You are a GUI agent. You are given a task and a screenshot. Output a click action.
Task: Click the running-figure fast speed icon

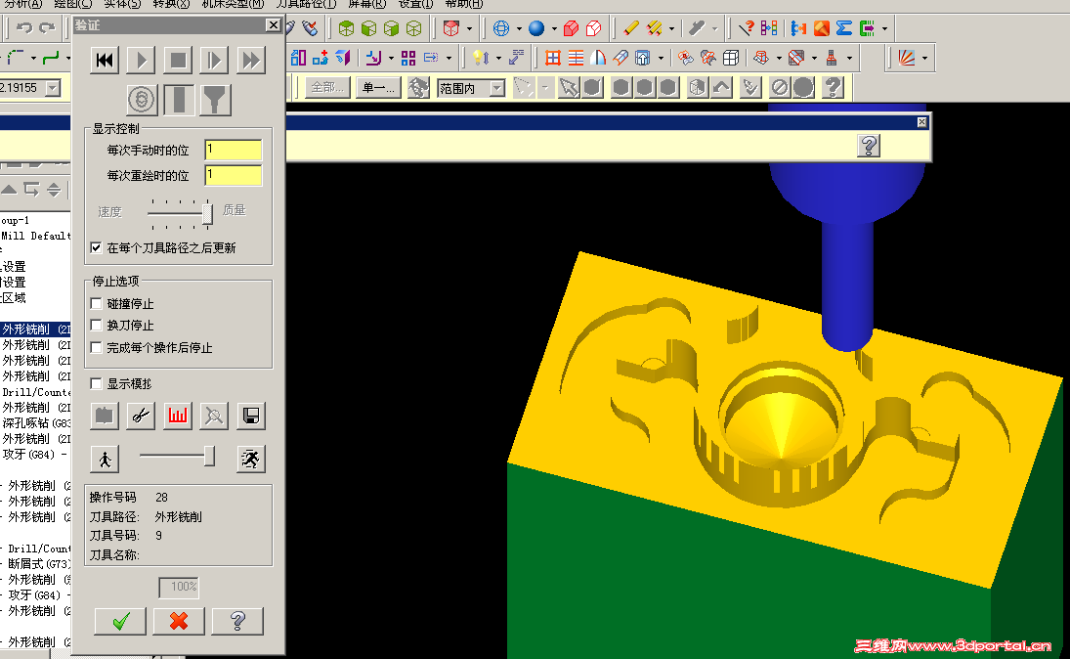point(250,459)
